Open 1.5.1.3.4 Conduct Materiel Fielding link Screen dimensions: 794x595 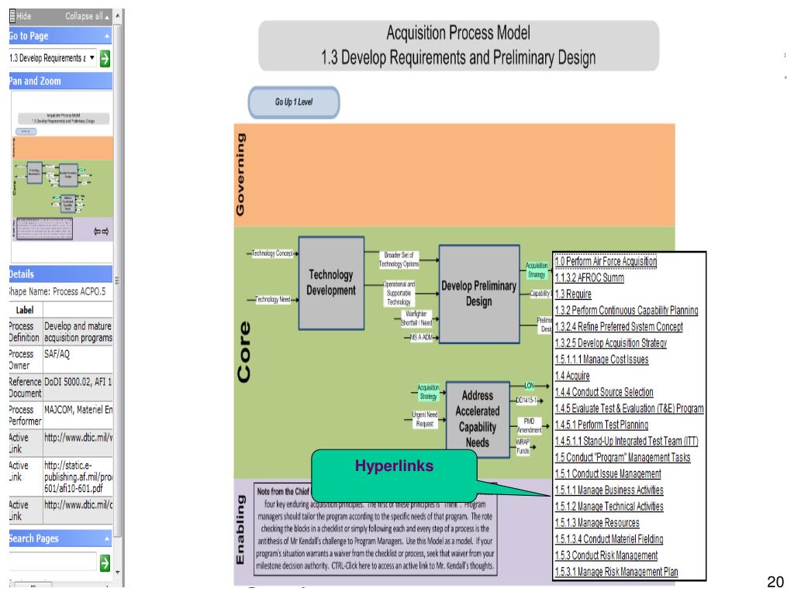[609, 539]
